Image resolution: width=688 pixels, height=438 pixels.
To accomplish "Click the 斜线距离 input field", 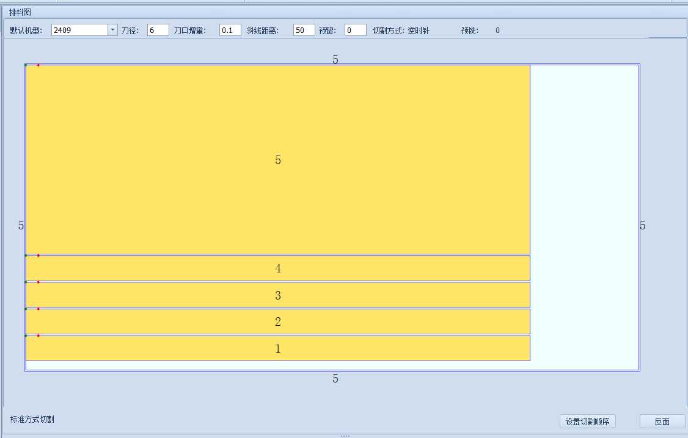I will click(x=304, y=30).
